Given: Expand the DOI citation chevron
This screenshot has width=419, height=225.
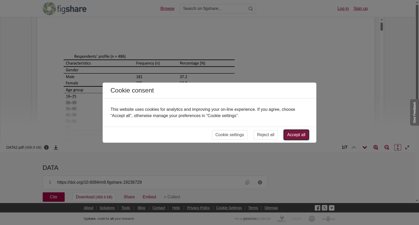Looking at the screenshot, I should coord(50,182).
